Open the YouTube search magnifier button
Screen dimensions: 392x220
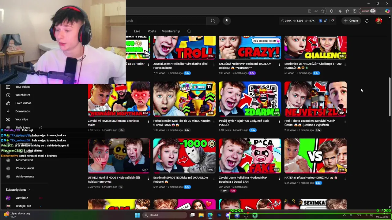click(213, 21)
